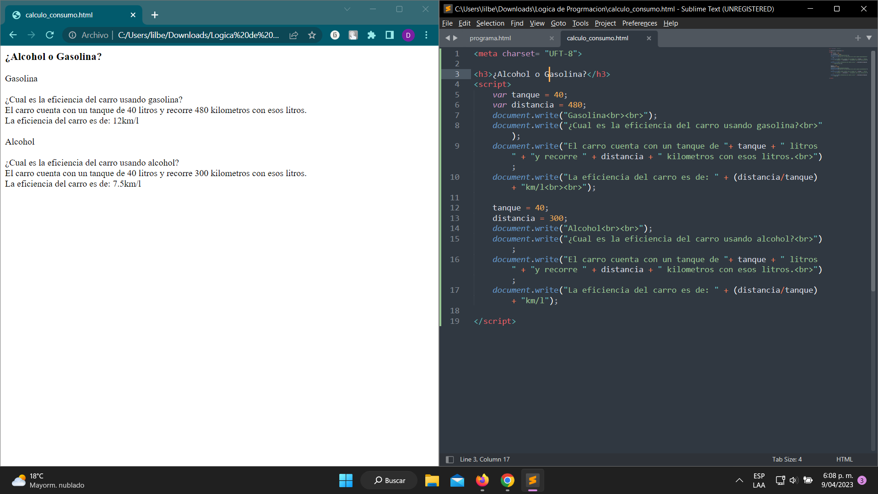
Task: Click the value 480 in code
Action: [575, 105]
